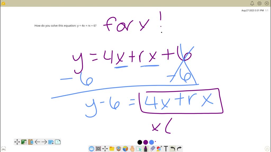Select the marker pen tool
Image resolution: width=271 pixels, height=152 pixels.
146,149
